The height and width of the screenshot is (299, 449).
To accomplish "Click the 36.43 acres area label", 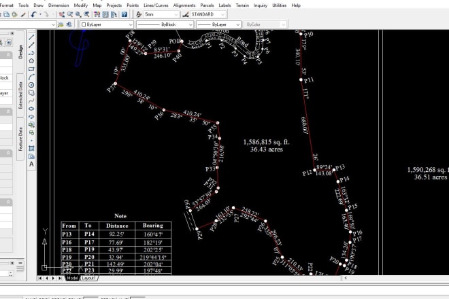I will click(x=266, y=149).
